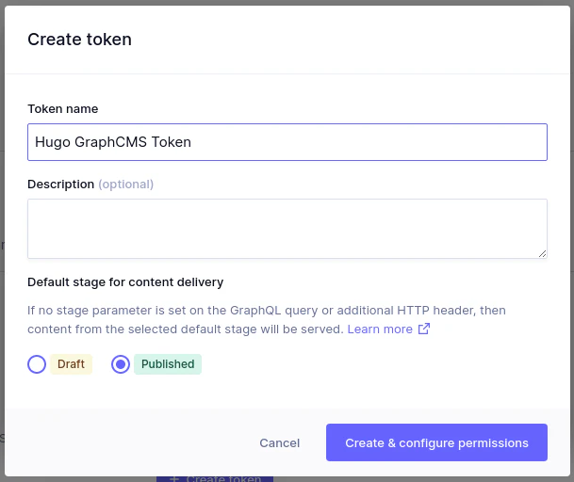Cancel the Create token dialog

tap(280, 442)
